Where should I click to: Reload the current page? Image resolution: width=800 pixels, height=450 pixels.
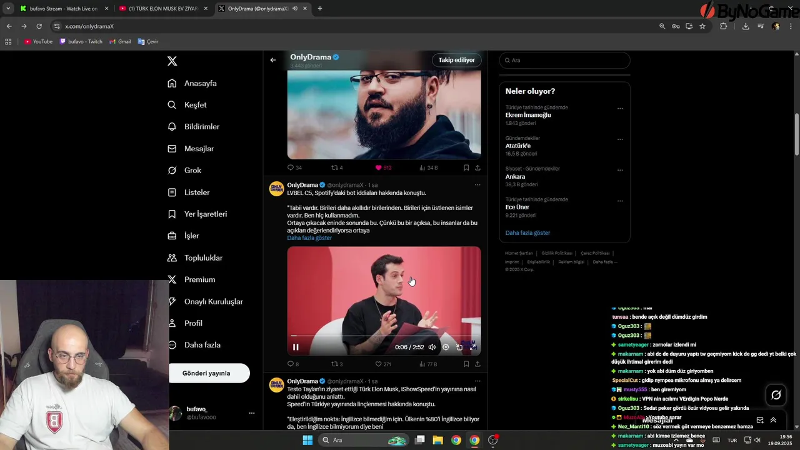pos(39,26)
